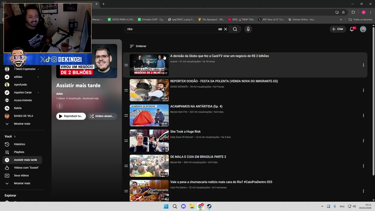Open the Você section chevron
375x211 pixels.
coord(15,137)
